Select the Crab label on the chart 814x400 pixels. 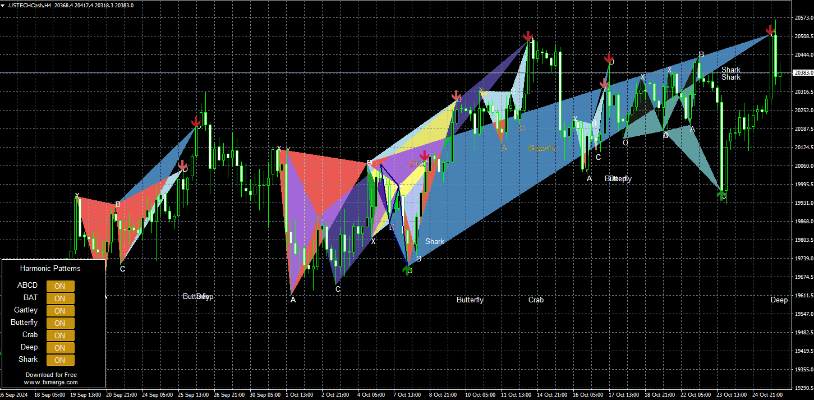[536, 300]
